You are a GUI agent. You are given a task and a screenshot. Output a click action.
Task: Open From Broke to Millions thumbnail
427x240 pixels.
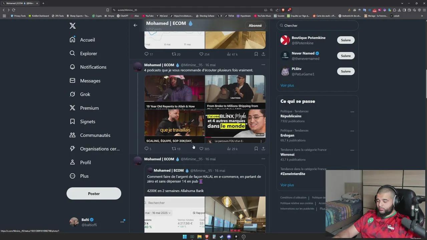[235, 92]
